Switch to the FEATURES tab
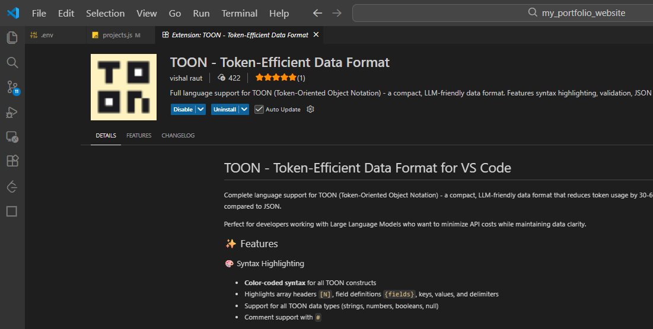Viewport: 653px width, 329px height. [139, 135]
